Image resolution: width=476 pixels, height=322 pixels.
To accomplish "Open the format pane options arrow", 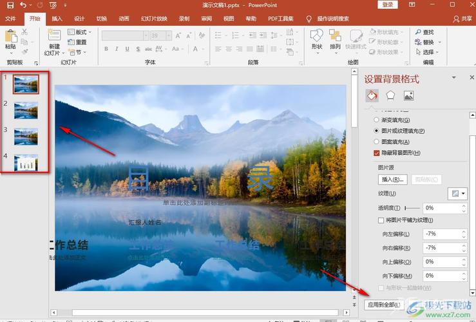I will (x=453, y=78).
